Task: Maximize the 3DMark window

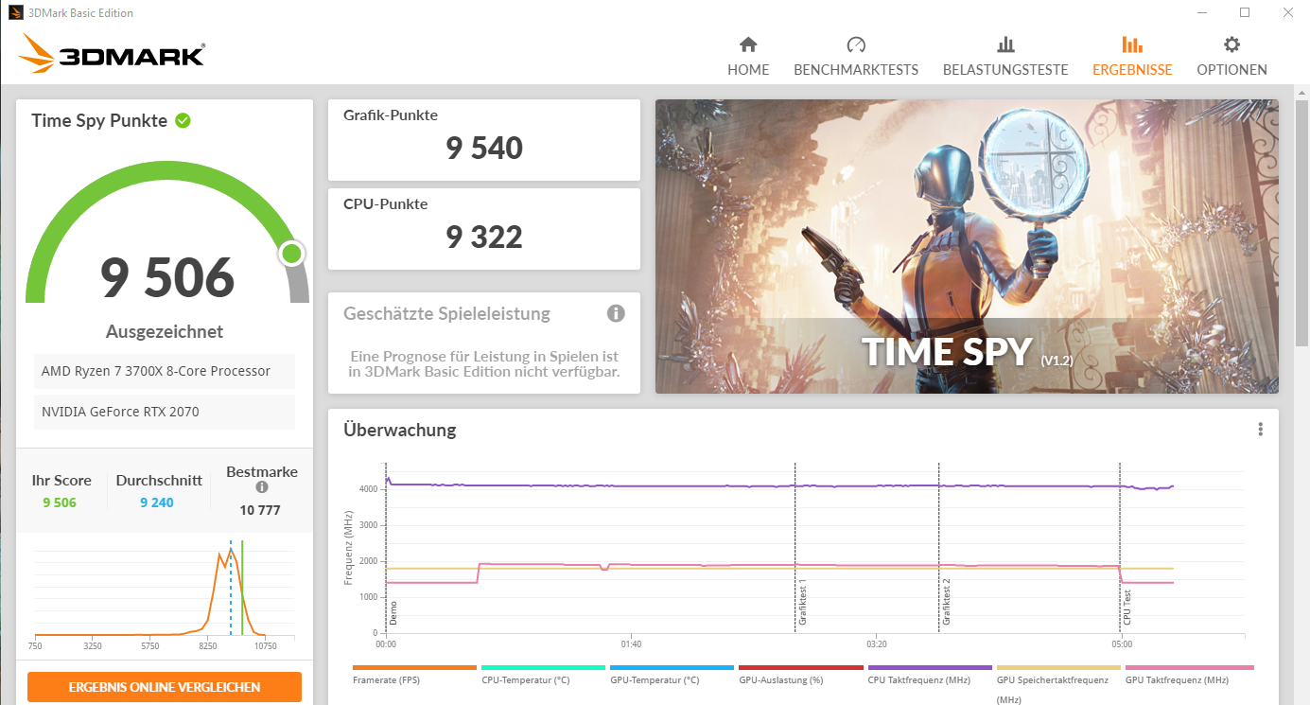Action: pyautogui.click(x=1245, y=12)
